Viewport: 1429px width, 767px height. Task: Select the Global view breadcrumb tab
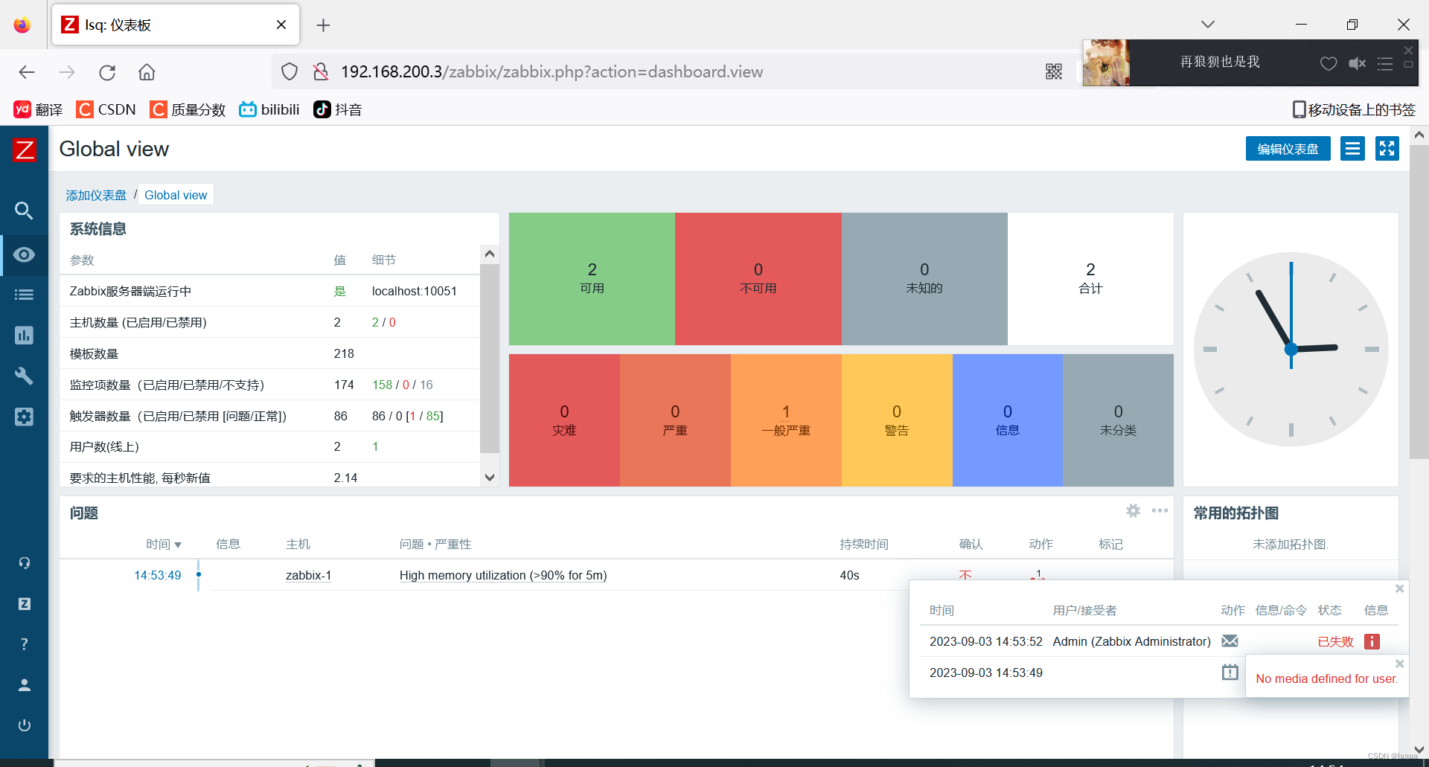(176, 195)
